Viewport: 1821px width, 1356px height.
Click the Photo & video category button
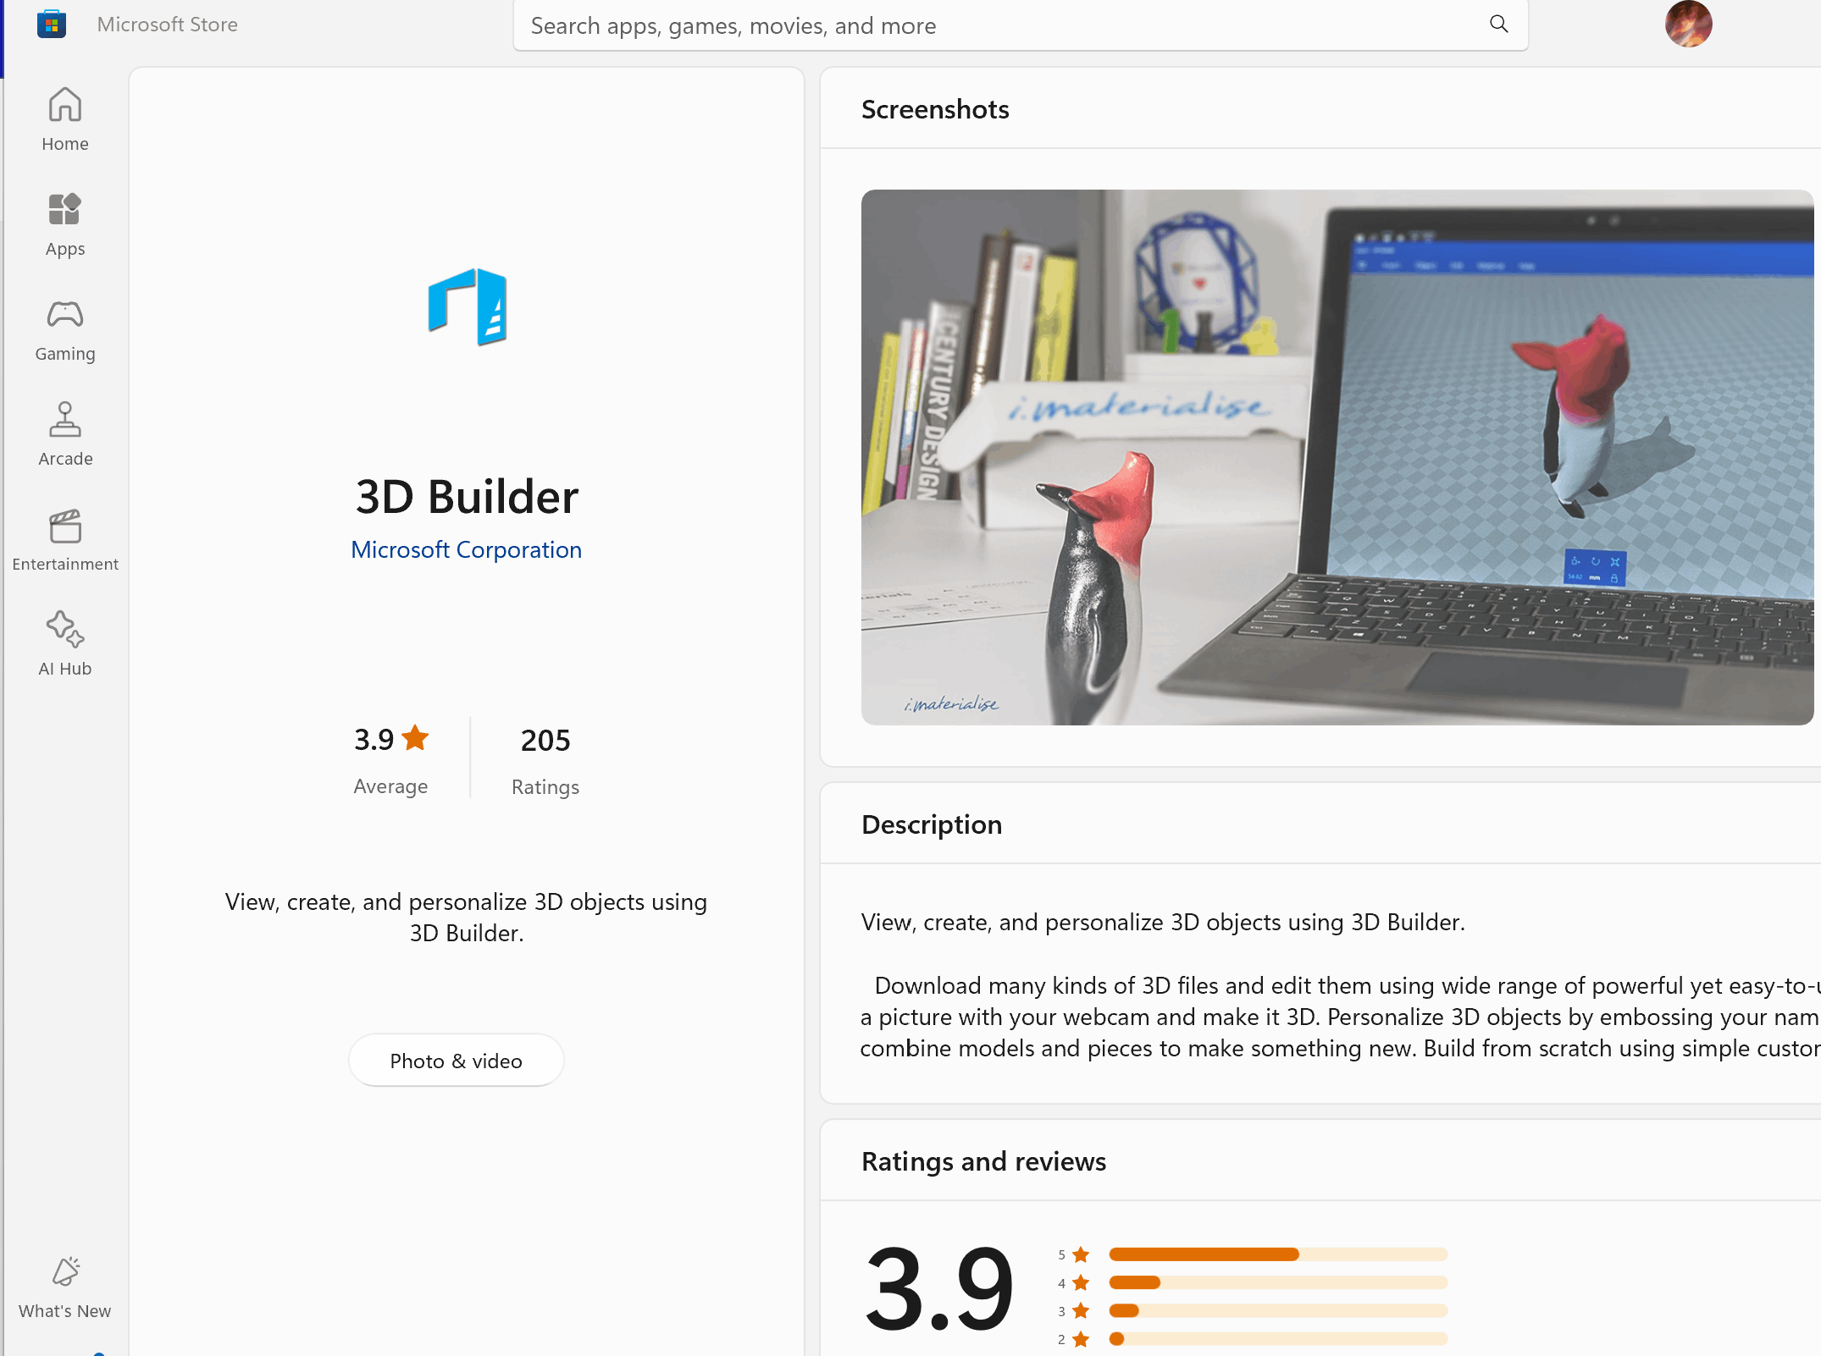click(455, 1060)
